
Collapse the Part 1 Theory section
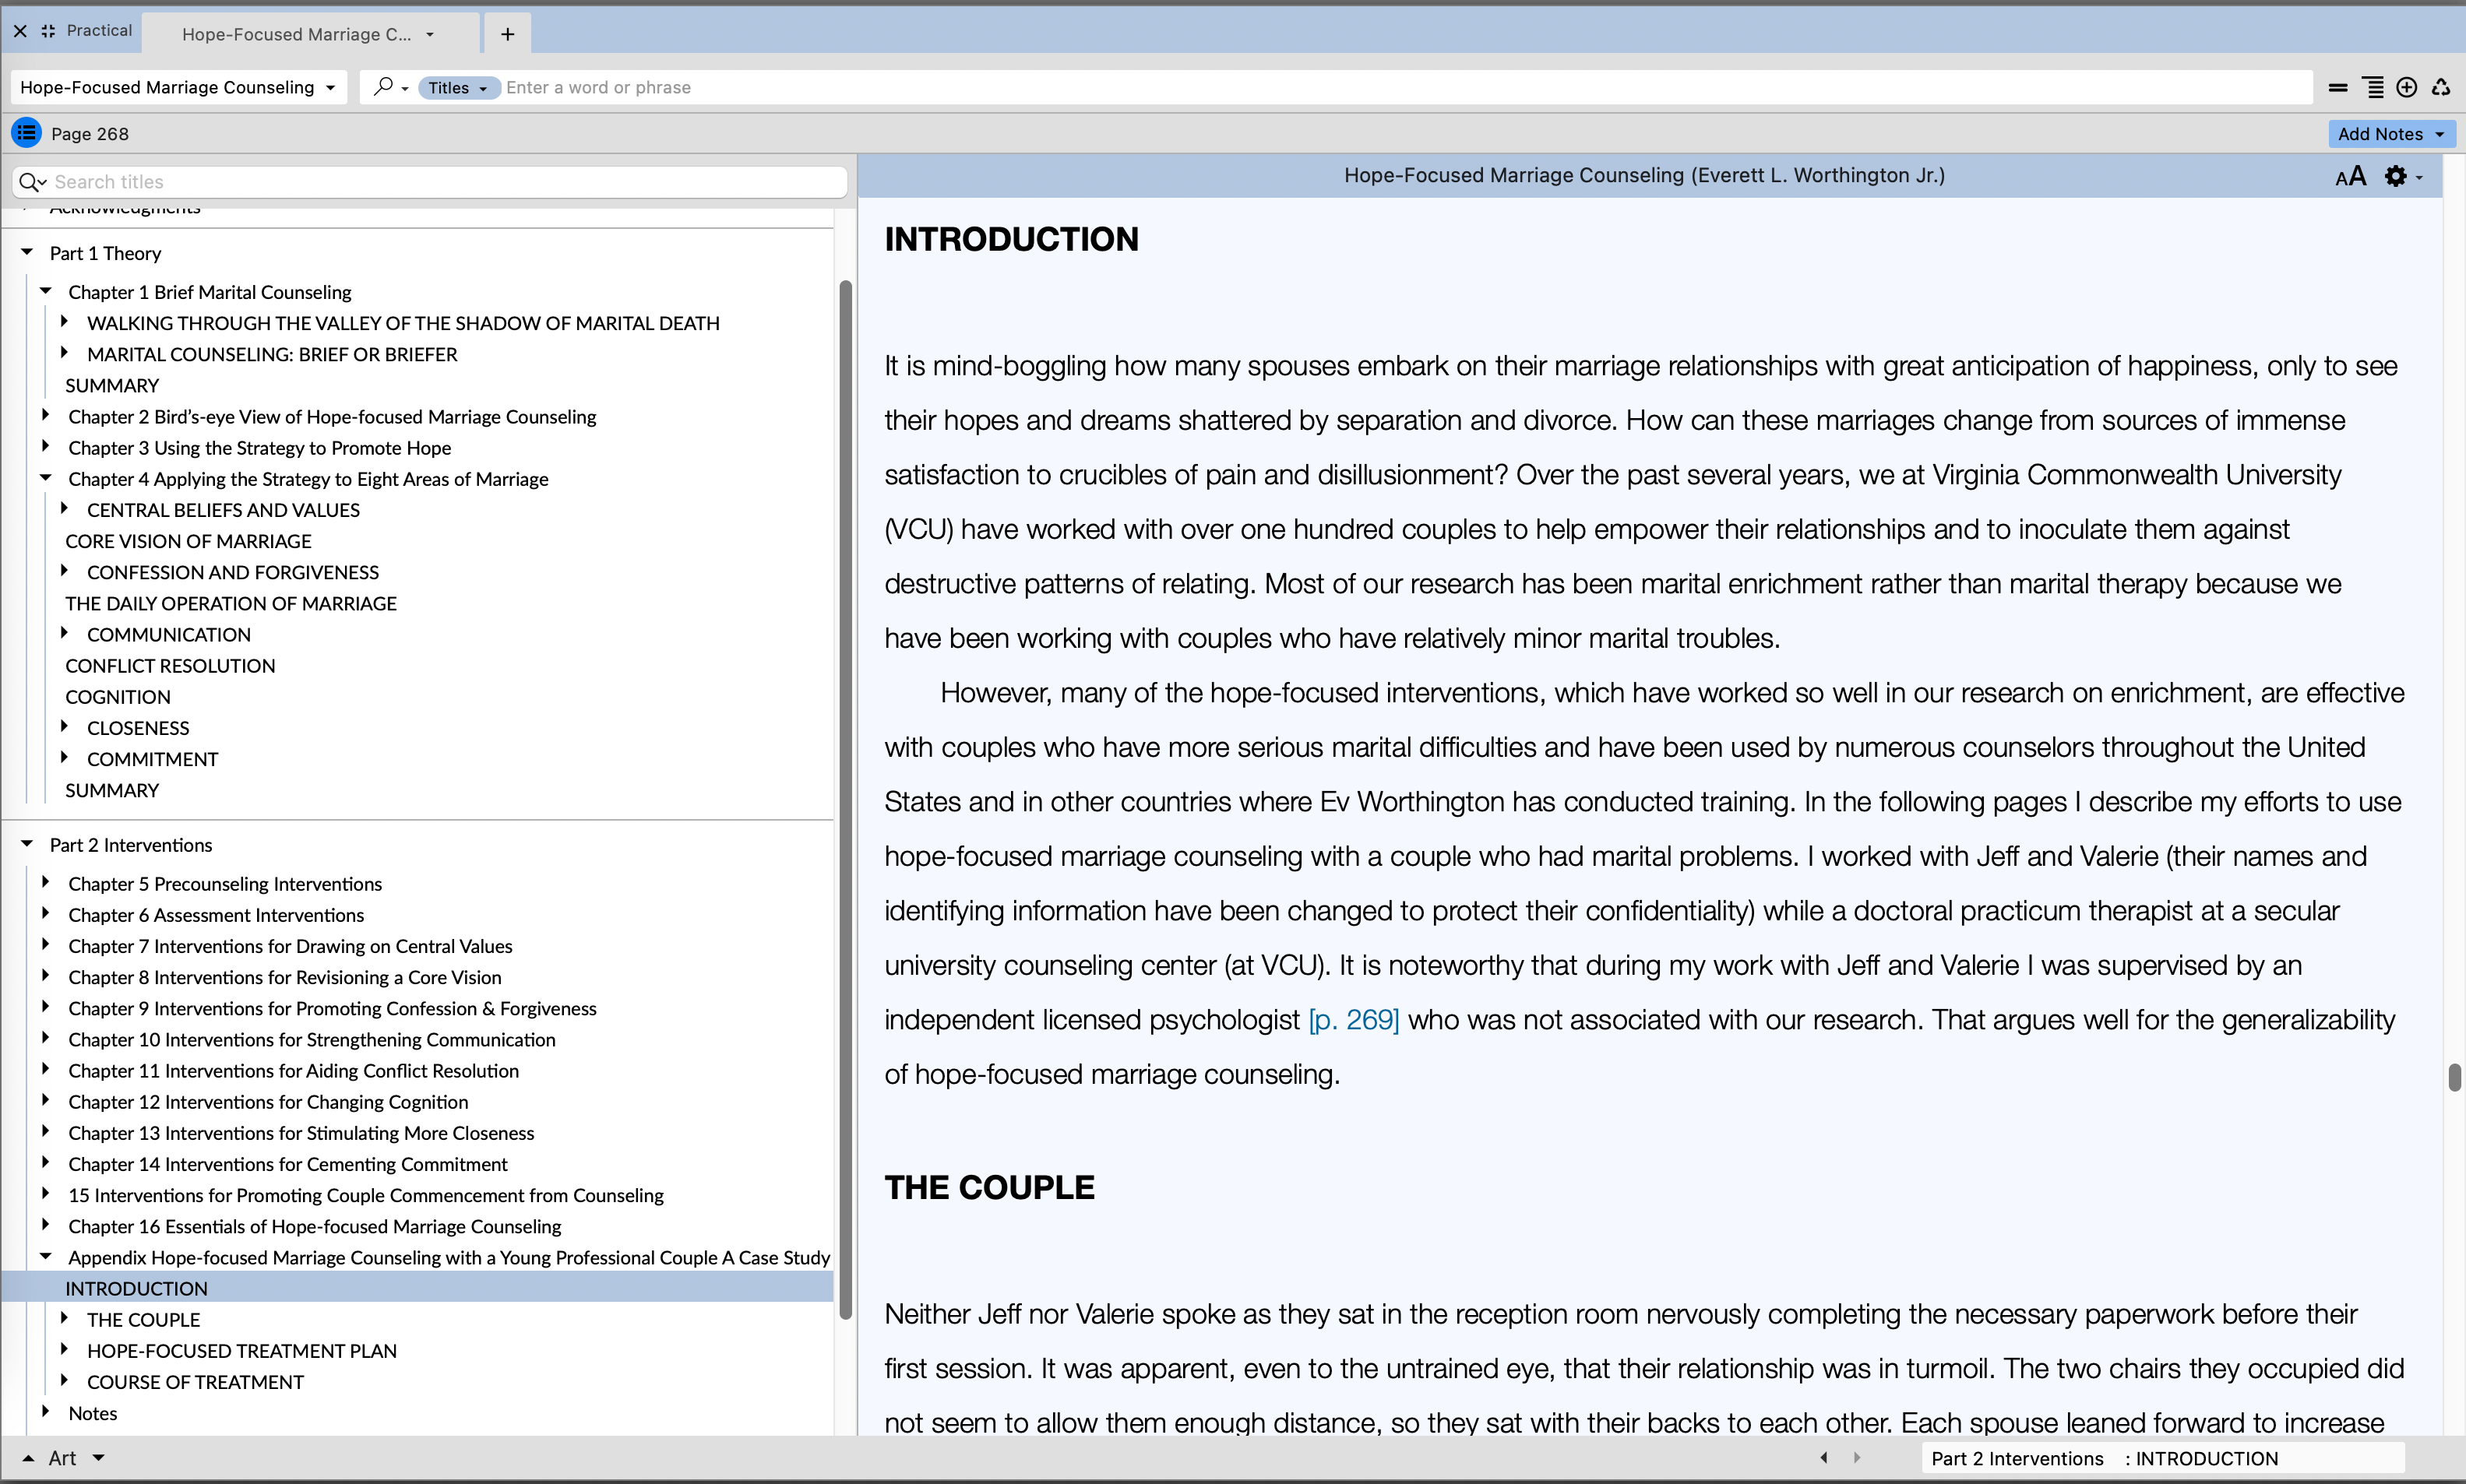click(27, 252)
